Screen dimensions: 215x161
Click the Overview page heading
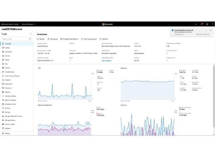tap(42, 34)
